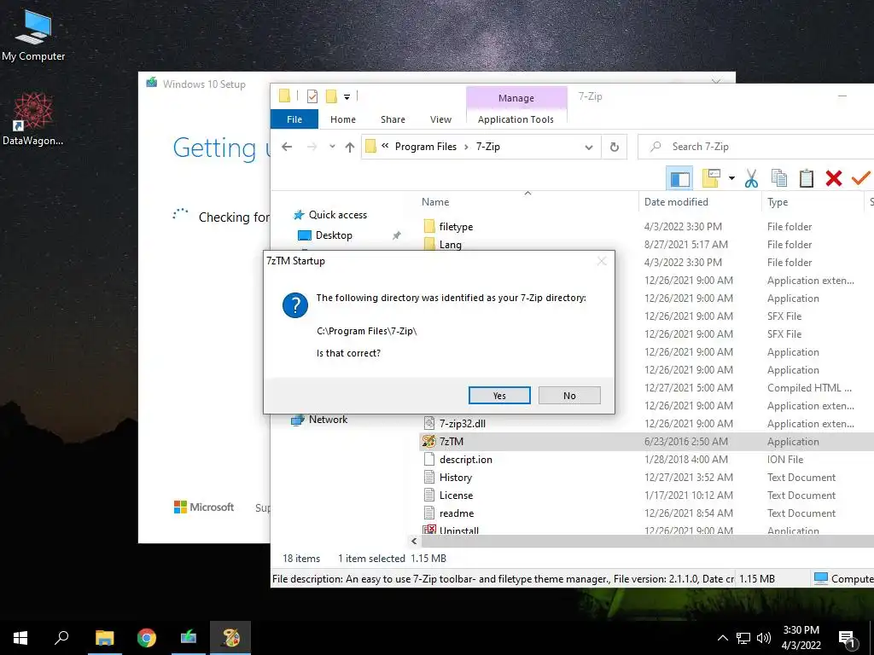Click the horizontal scrollbar left arrow
Image resolution: width=874 pixels, height=655 pixels.
(x=414, y=541)
